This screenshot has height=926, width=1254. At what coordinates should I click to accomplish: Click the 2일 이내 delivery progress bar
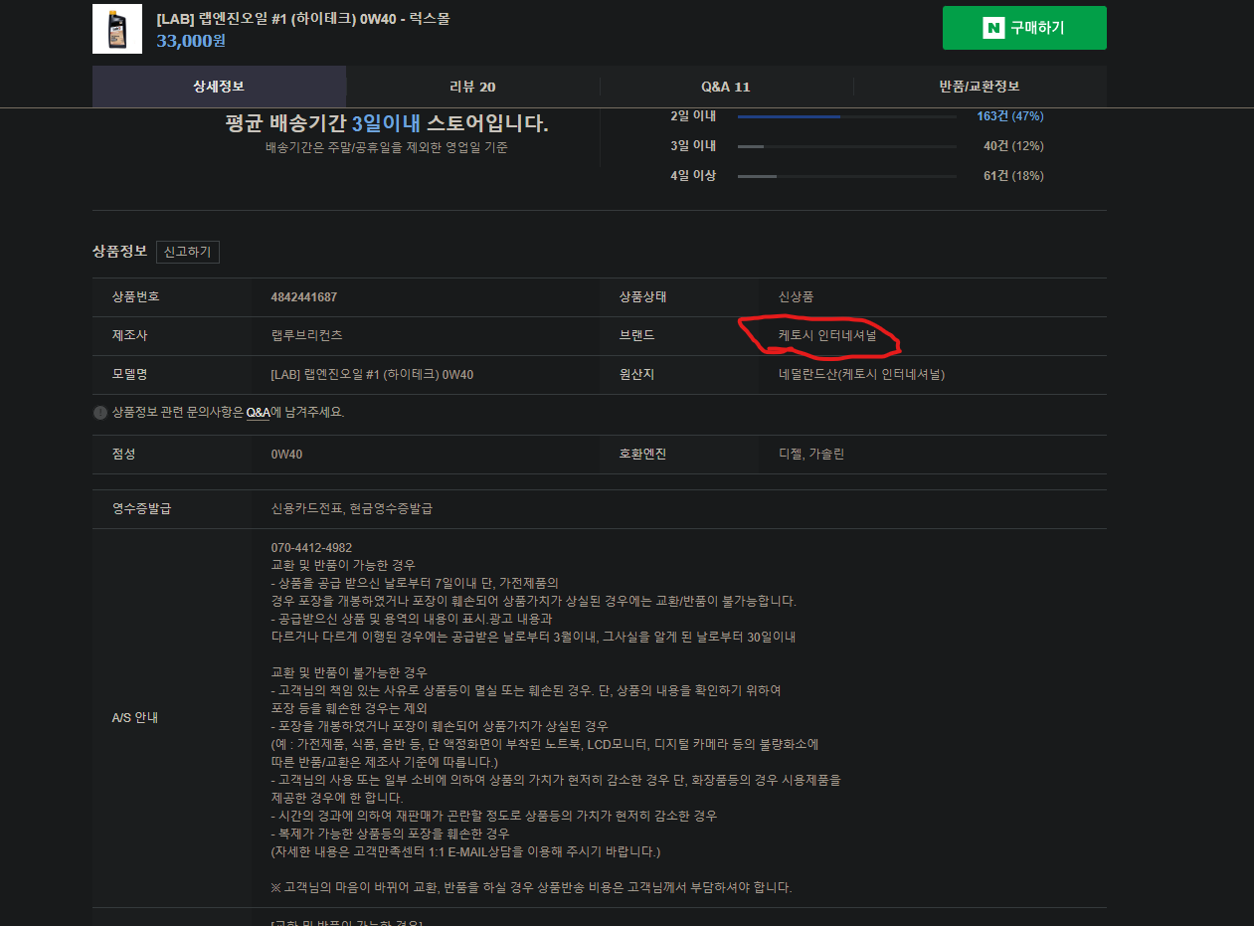(847, 116)
